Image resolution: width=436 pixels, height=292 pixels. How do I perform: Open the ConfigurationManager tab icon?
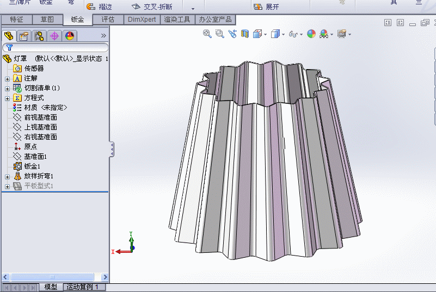(x=39, y=36)
